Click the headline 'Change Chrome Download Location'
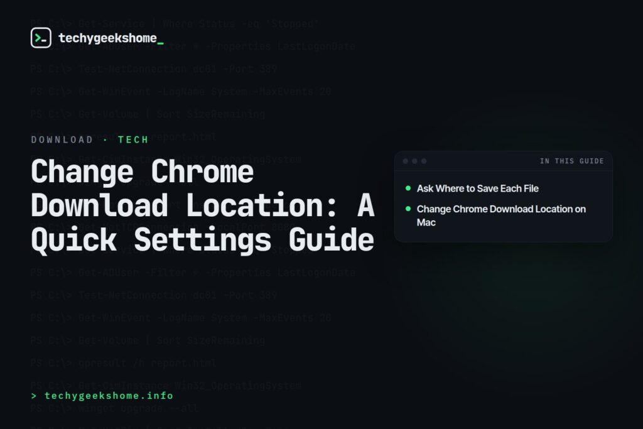Viewport: 643px width, 429px height. pyautogui.click(x=203, y=205)
